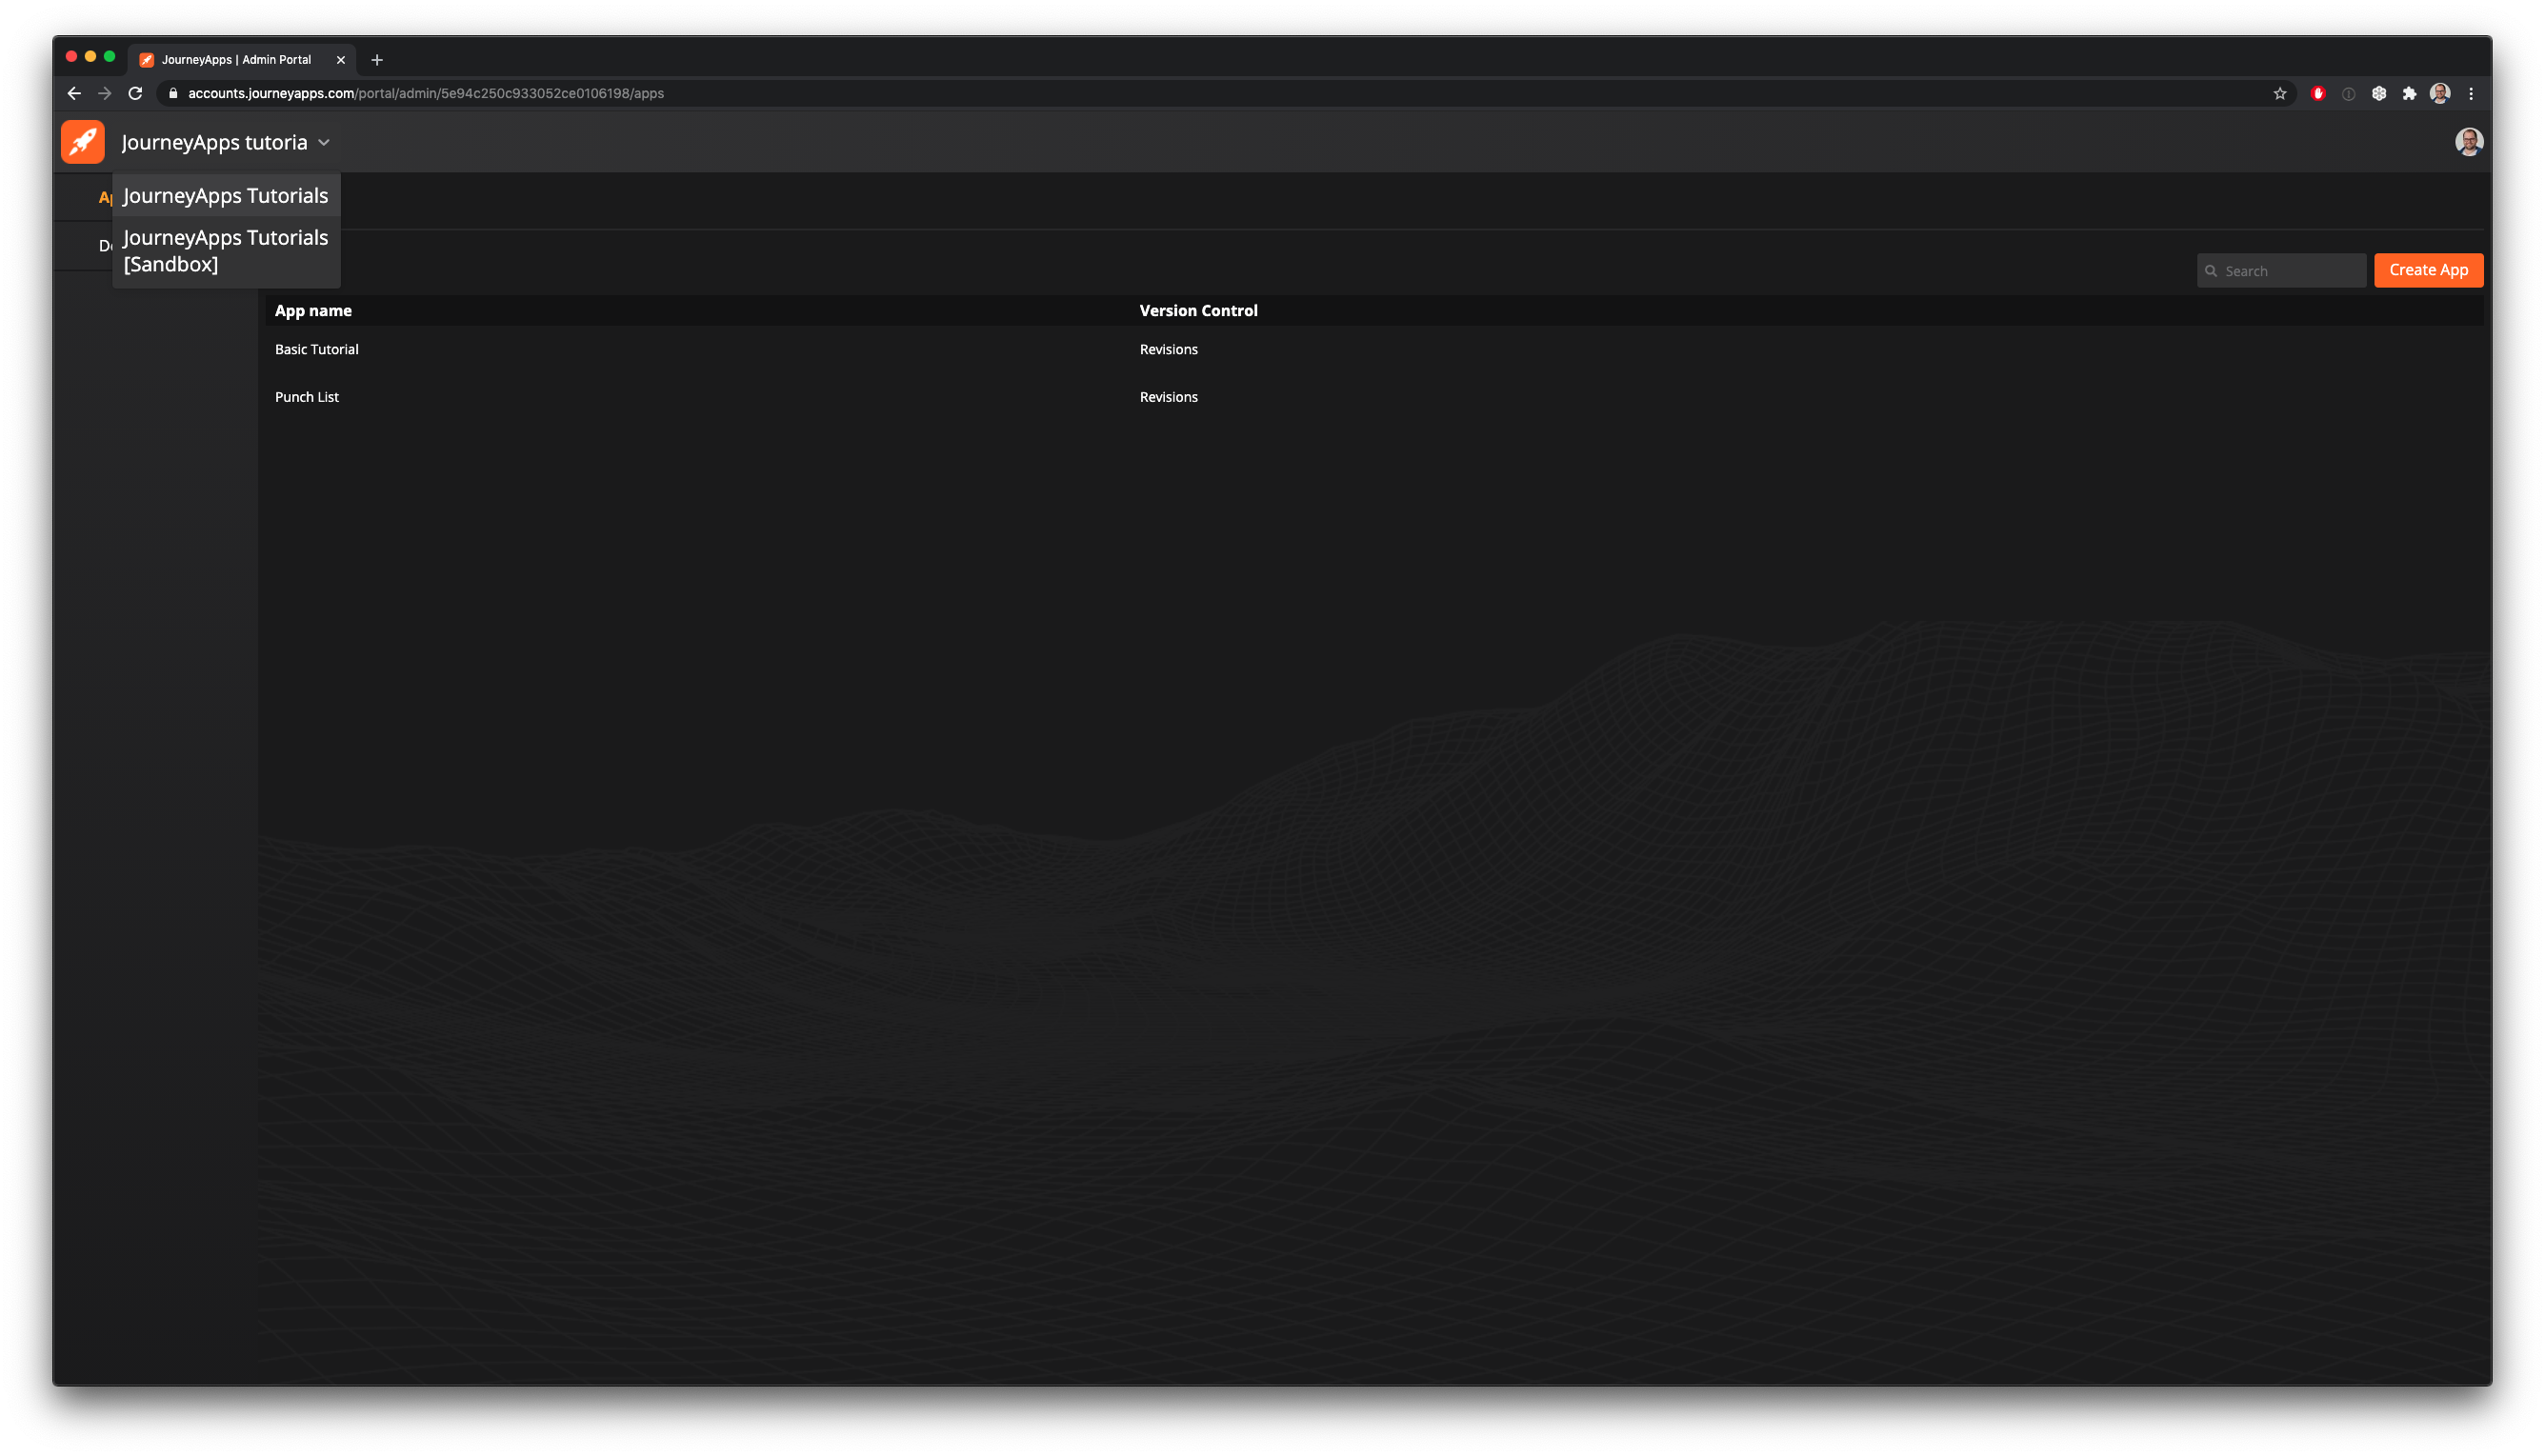Image resolution: width=2545 pixels, height=1456 pixels.
Task: Click the JourneyApps rocket logo
Action: point(82,142)
